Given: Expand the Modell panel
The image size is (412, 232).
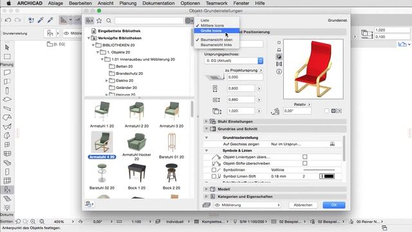Looking at the screenshot, I should point(206,189).
